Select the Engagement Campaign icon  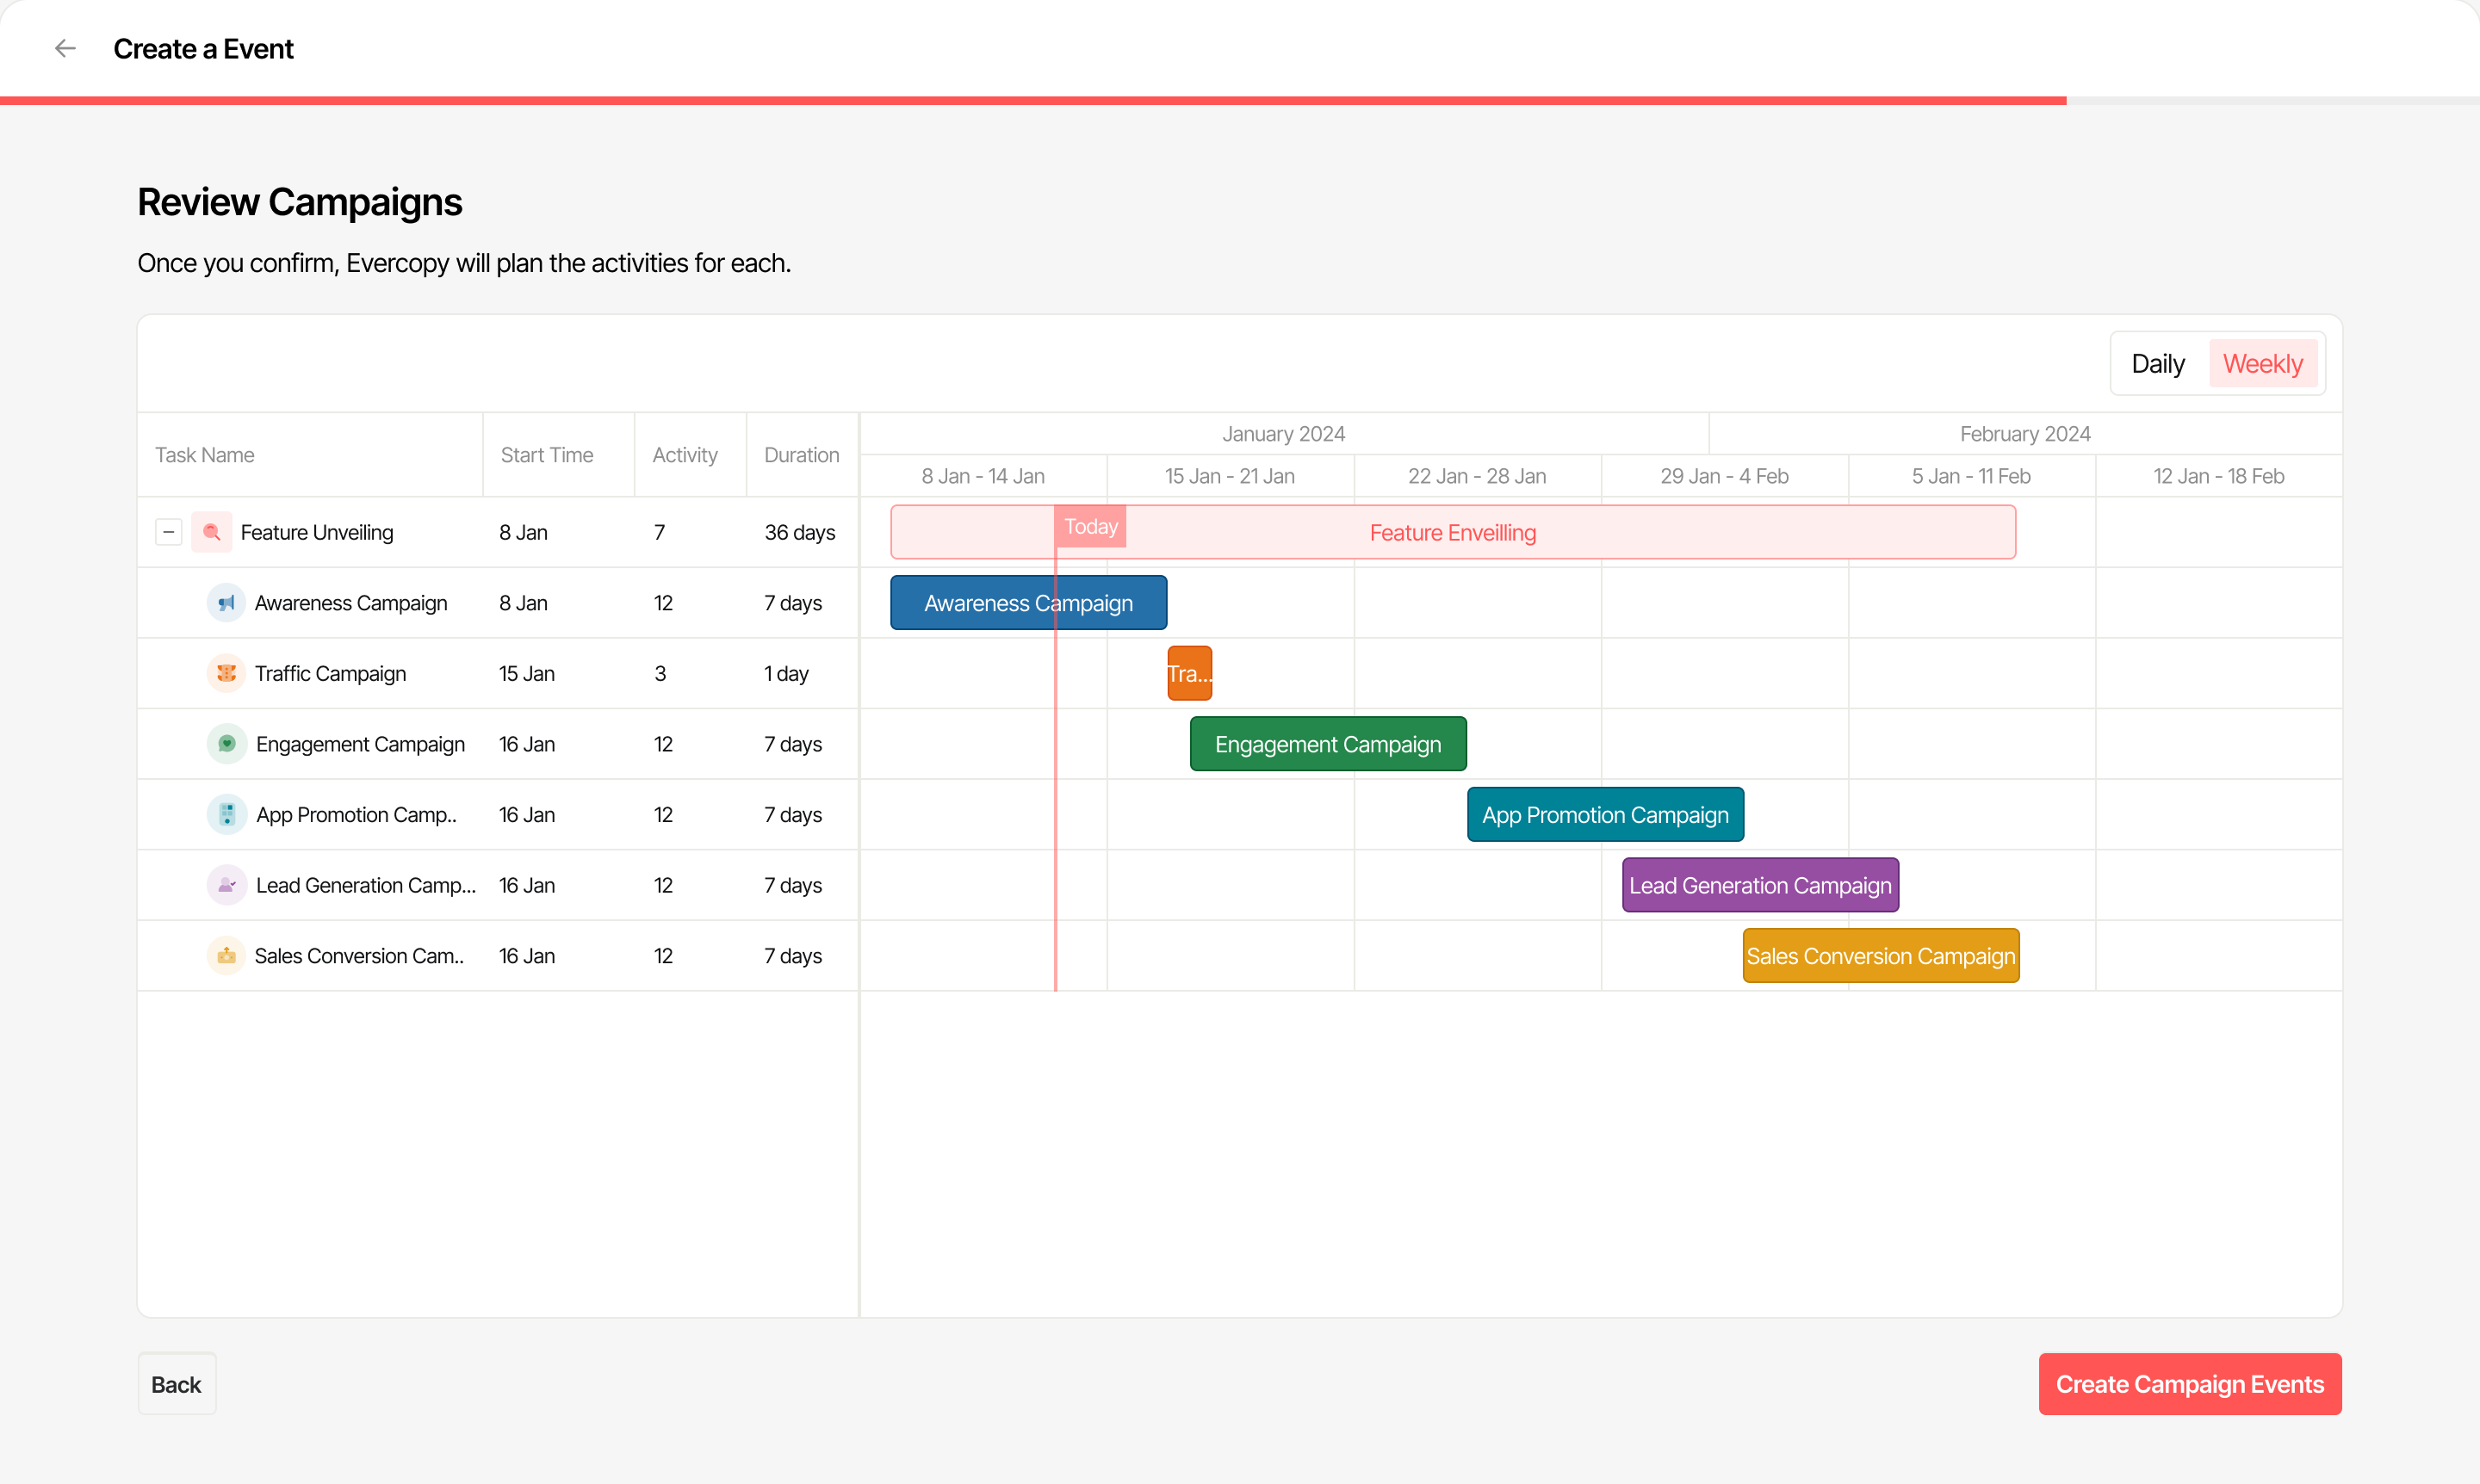(226, 744)
